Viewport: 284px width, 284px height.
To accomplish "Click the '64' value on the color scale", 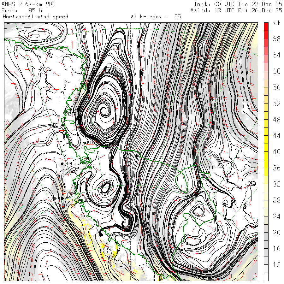I will pos(276,55).
